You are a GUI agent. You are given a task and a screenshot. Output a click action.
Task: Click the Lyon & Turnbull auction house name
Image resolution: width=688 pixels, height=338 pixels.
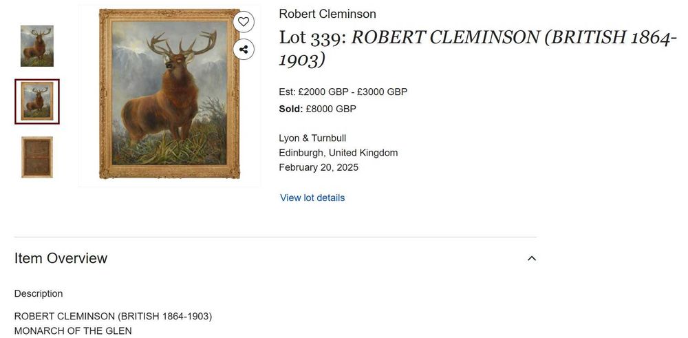(312, 138)
